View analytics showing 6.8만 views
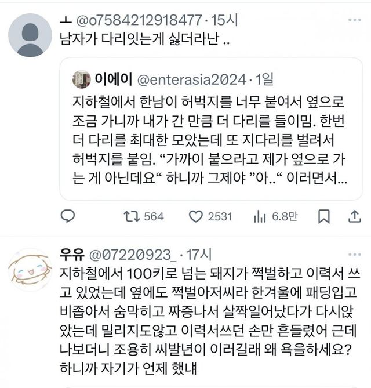Screen dimensions: 371x388 click(259, 216)
